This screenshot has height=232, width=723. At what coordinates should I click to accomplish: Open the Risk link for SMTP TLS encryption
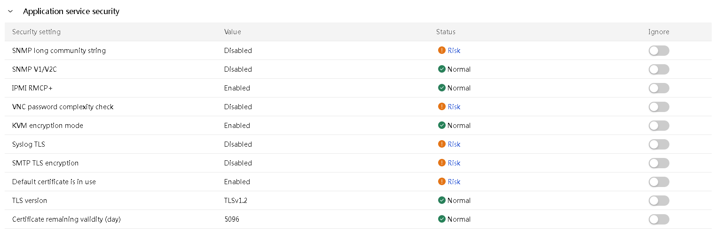coord(454,163)
